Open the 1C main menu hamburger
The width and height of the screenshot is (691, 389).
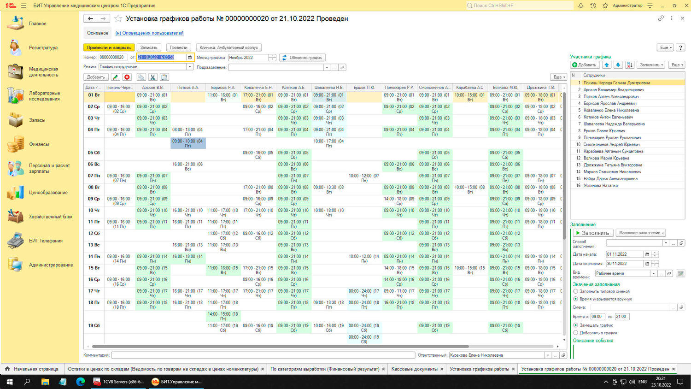tap(23, 6)
